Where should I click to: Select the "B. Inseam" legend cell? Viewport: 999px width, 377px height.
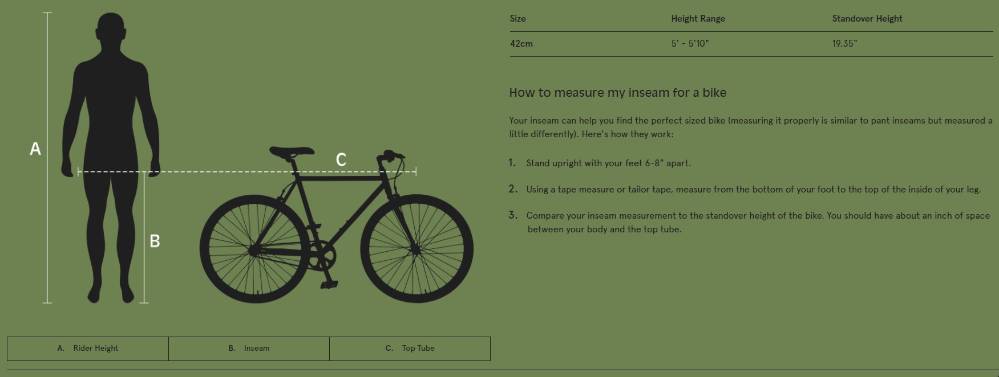click(x=249, y=349)
